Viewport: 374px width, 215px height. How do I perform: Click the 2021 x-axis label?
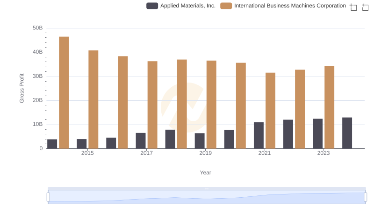265,153
